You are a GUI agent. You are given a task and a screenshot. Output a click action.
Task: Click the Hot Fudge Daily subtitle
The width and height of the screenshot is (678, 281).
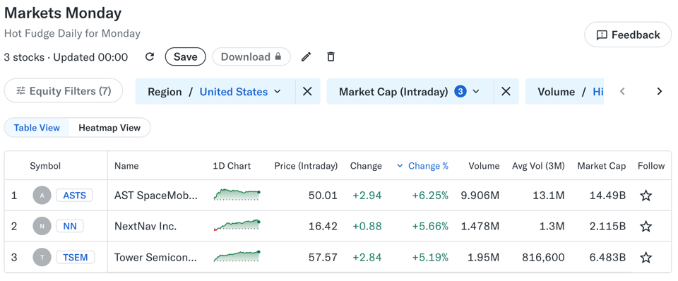pos(72,33)
